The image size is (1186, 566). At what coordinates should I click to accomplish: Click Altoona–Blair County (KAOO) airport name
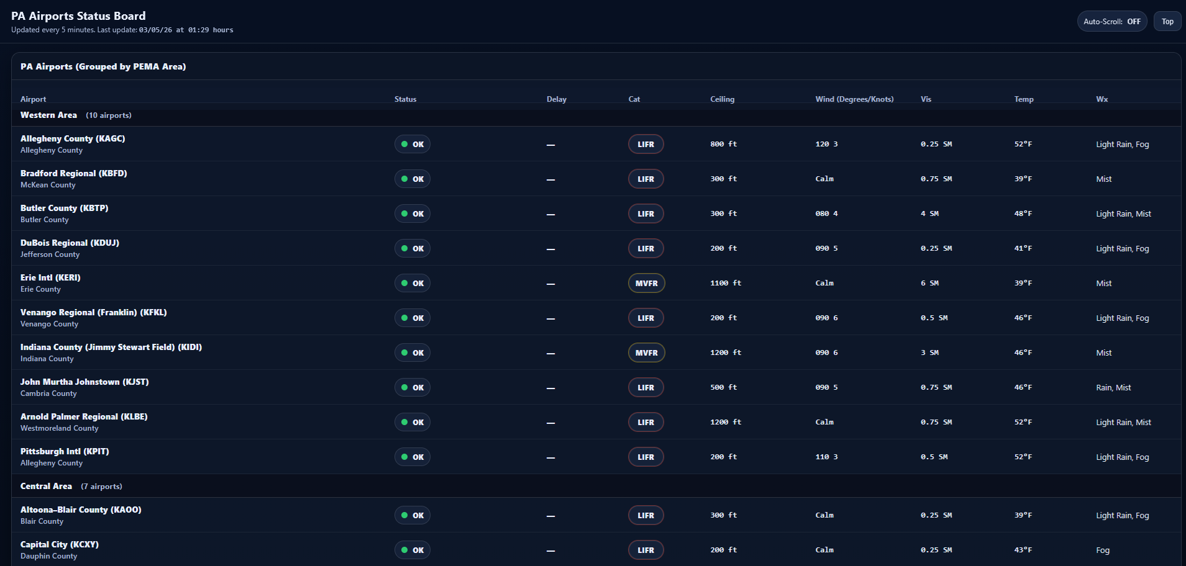point(81,510)
